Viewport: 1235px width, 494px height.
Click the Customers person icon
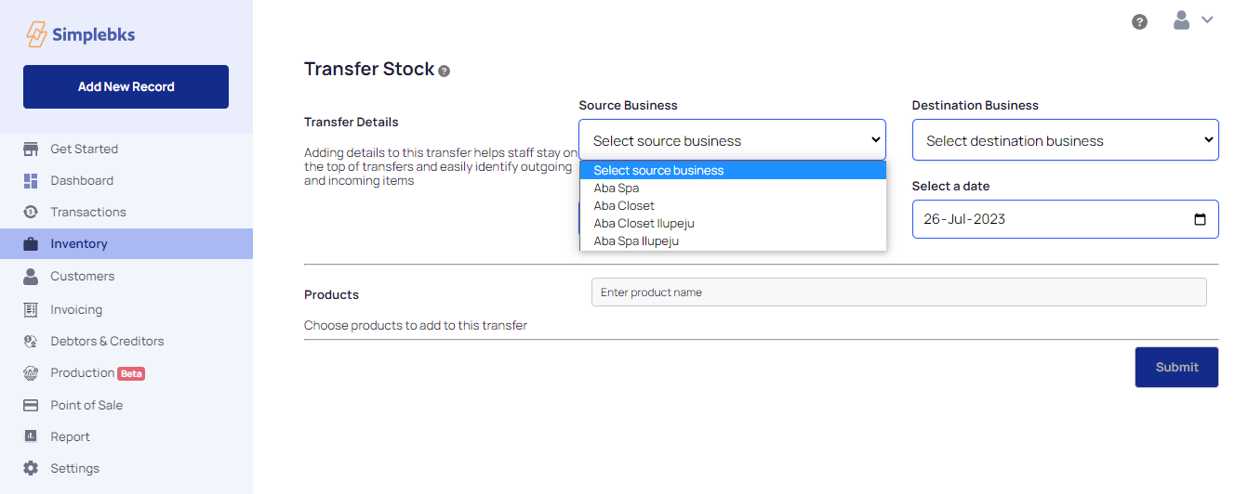pyautogui.click(x=31, y=276)
